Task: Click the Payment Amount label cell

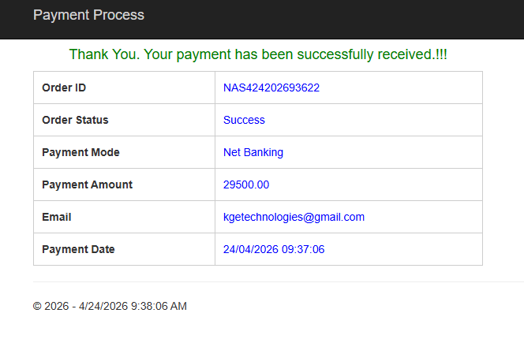Action: [x=87, y=184]
